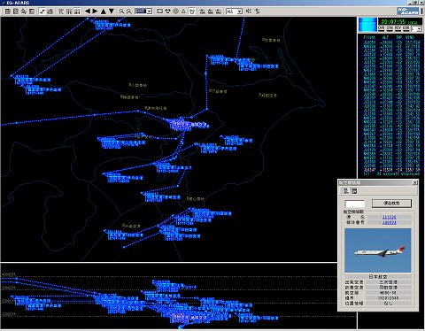This screenshot has height=331, width=425.
Task: Click the OVR status indicator
Action: 382,28
